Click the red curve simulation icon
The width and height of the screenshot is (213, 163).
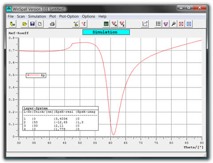83,24
